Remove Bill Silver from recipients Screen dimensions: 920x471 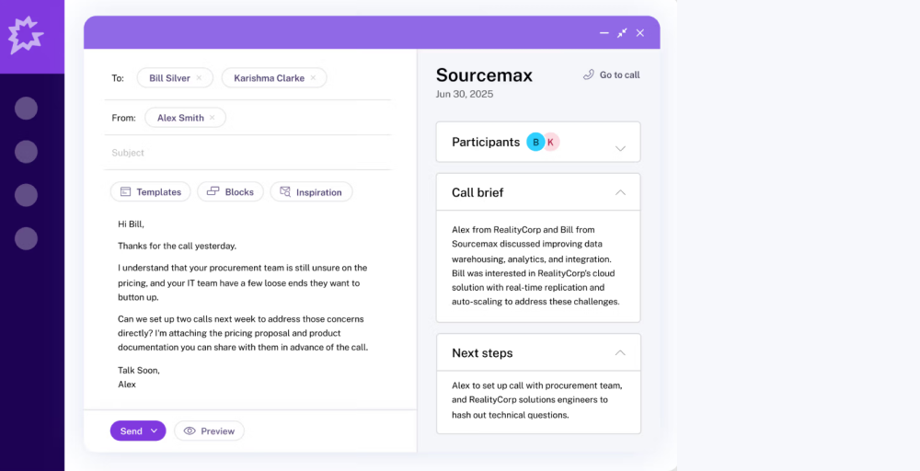coord(199,78)
